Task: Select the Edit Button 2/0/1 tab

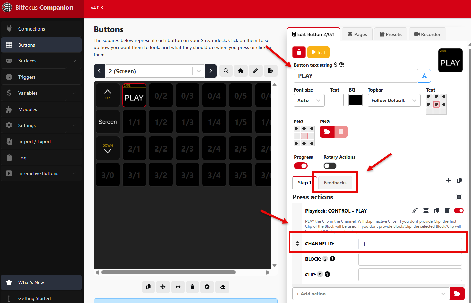Action: (x=314, y=34)
